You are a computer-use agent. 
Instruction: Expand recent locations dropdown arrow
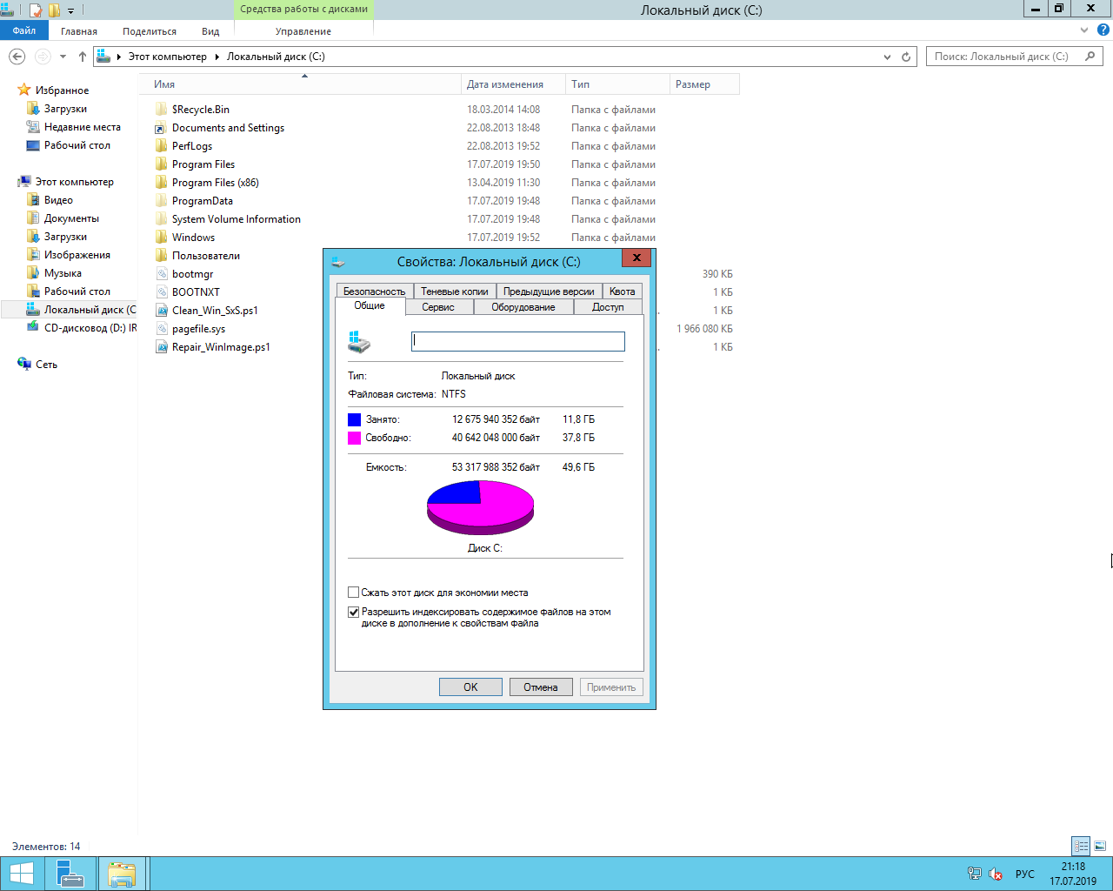[x=63, y=57]
